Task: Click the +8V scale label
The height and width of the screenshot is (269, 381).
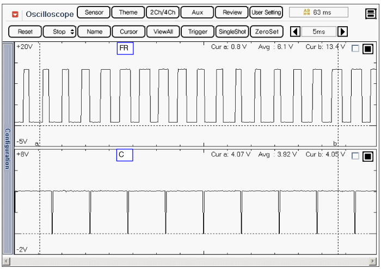Action: (x=23, y=154)
